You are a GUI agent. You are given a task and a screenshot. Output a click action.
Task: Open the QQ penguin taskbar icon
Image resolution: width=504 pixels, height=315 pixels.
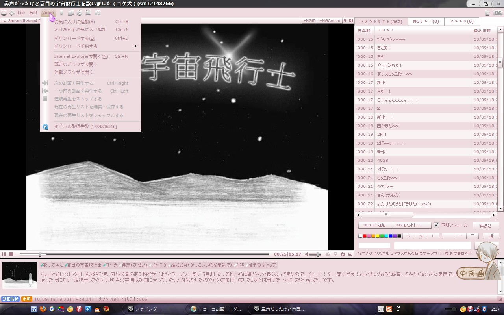tap(97, 309)
